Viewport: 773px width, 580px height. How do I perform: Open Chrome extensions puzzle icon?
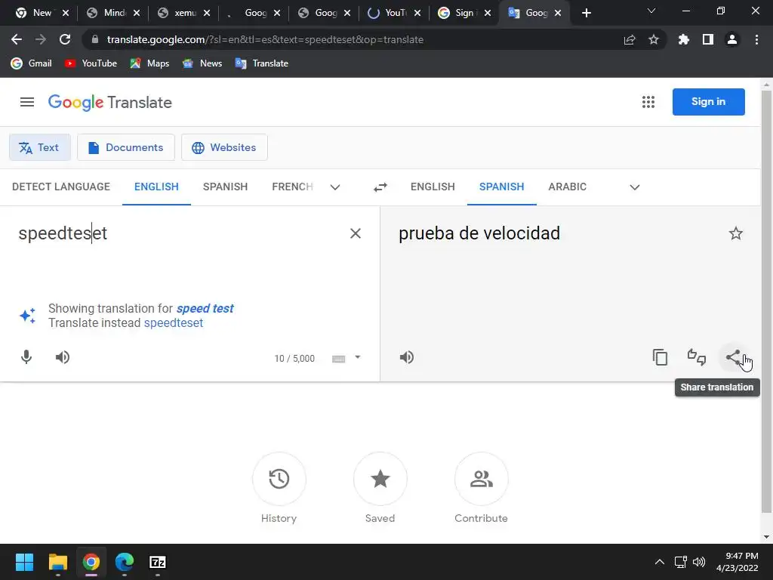[x=683, y=39]
